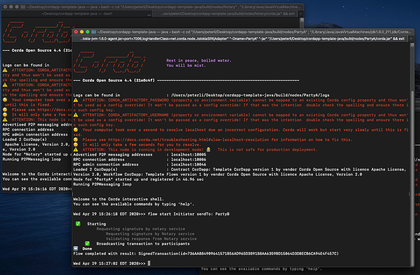Click the 'Flow completed with result: SignedTransaction' line

point(206,254)
